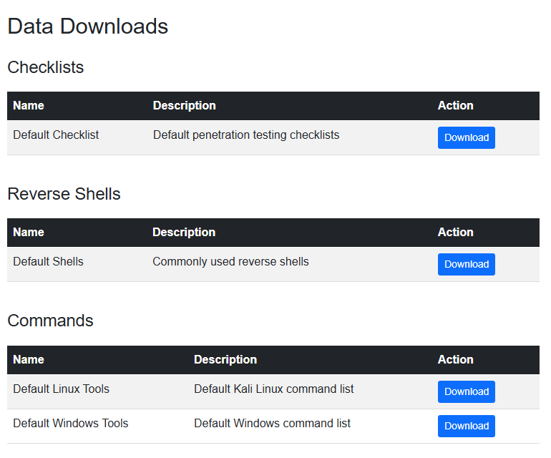Click 'Commonly used reverse shells' description
The height and width of the screenshot is (458, 551).
point(230,261)
